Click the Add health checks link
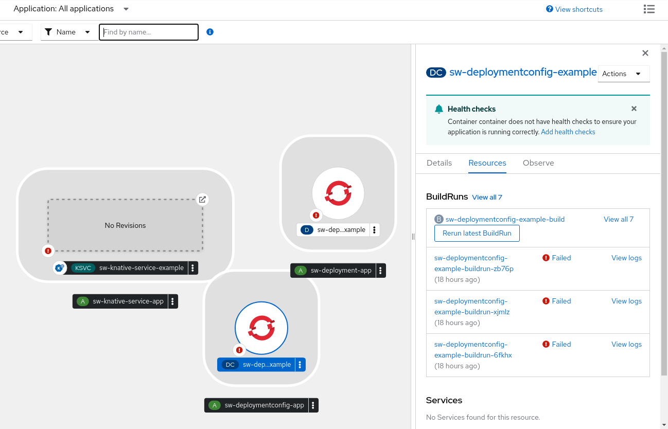 click(568, 132)
